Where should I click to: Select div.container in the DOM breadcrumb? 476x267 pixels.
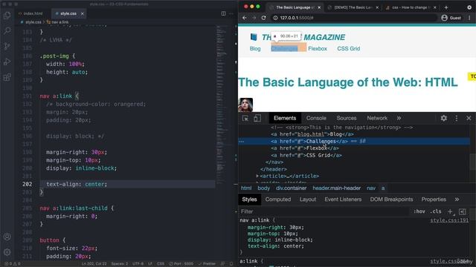point(291,188)
